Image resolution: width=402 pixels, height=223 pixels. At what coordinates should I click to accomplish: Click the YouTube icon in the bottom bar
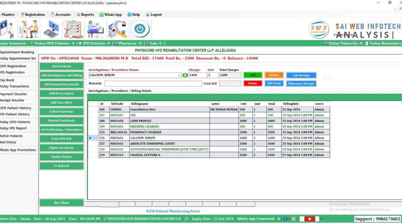pos(310,219)
